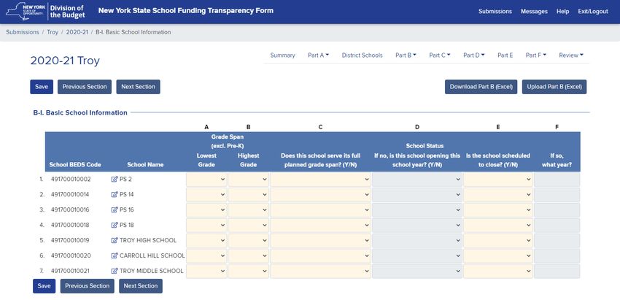Image resolution: width=620 pixels, height=300 pixels.
Task: Click Submissions in the breadcrumb
Action: [22, 32]
